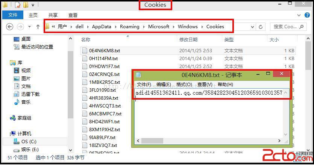Click the AppData breadcrumb segment
The width and height of the screenshot is (314, 165).
(x=102, y=26)
